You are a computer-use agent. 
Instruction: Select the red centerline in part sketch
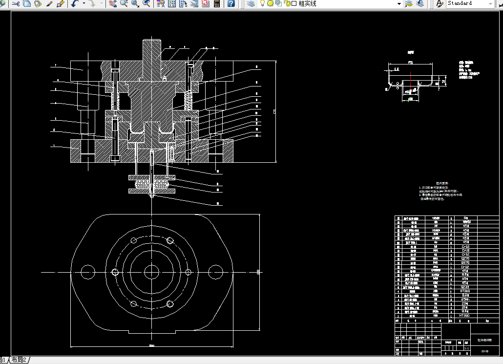tap(410, 81)
